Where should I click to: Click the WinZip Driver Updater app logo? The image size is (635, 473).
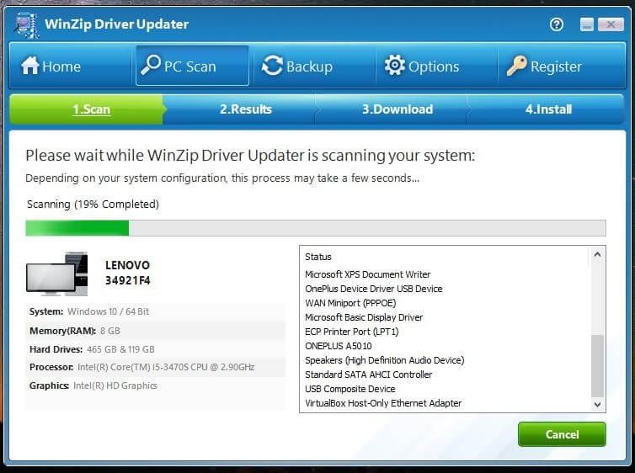(27, 25)
